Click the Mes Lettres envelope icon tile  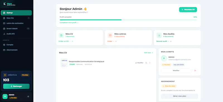[x=110, y=35]
